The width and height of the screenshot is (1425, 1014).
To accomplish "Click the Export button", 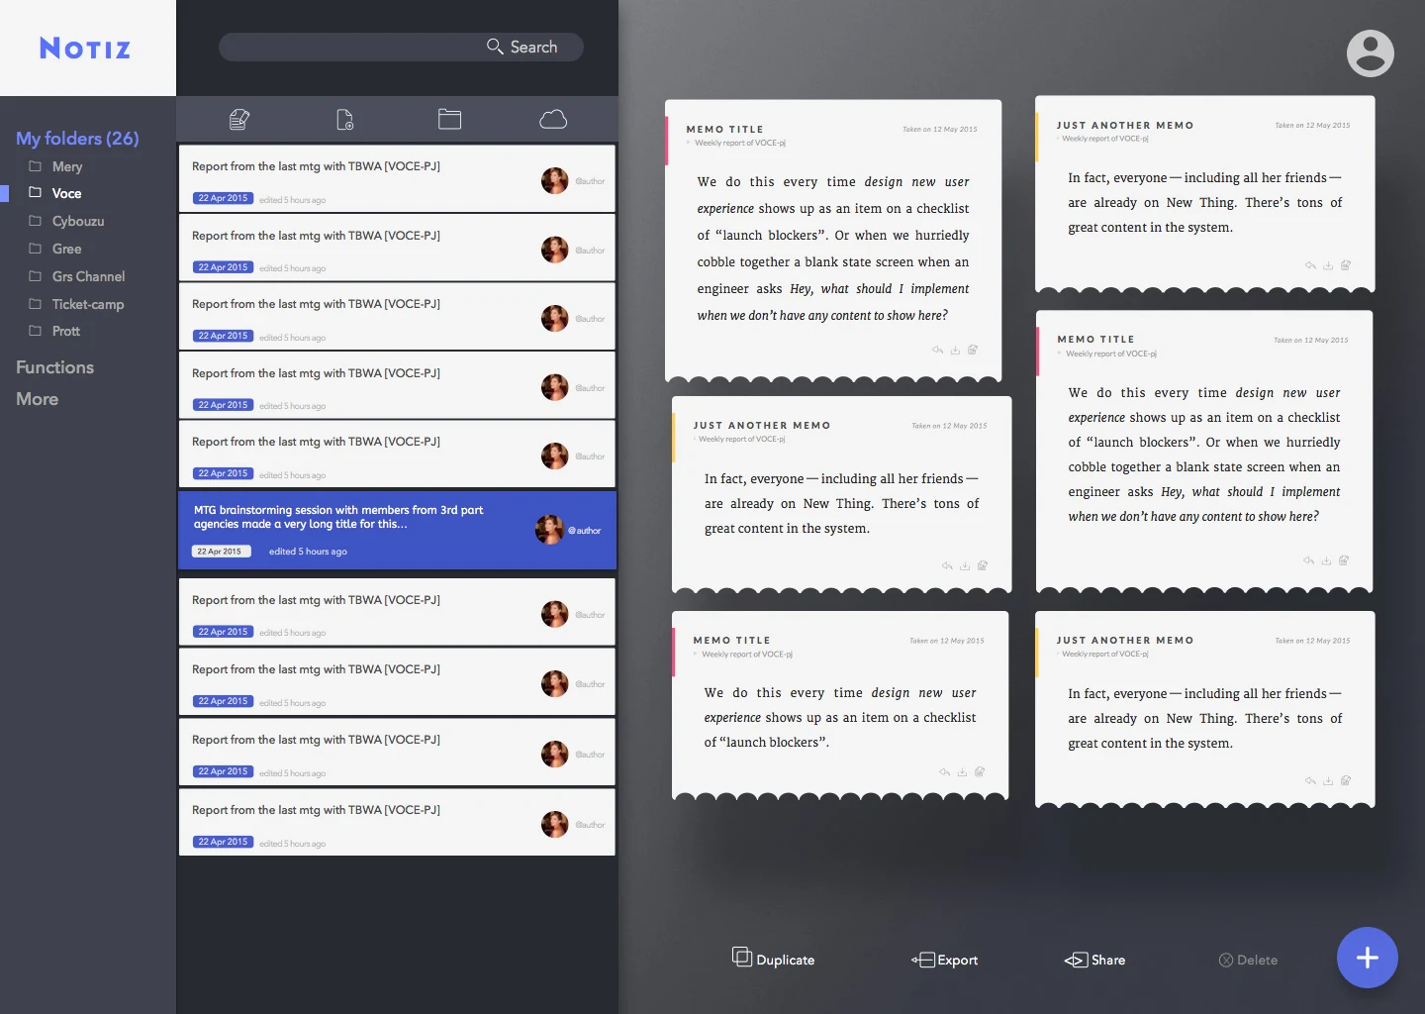I will click(x=945, y=960).
